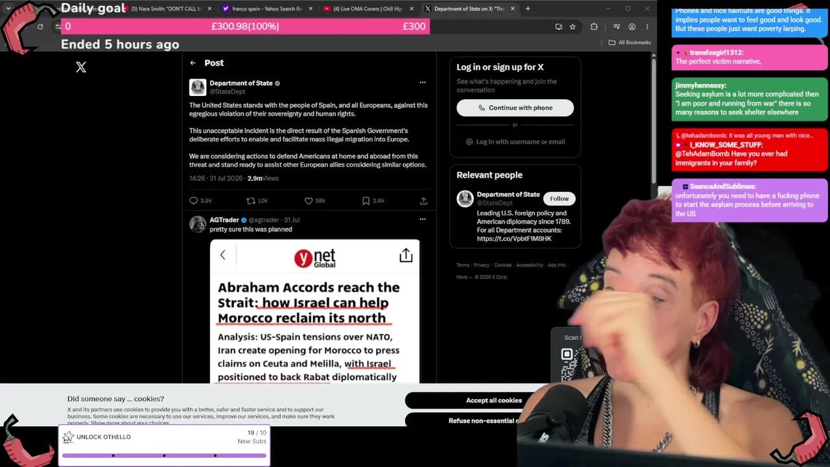830x467 pixels.
Task: Reload the current page
Action: [x=40, y=27]
